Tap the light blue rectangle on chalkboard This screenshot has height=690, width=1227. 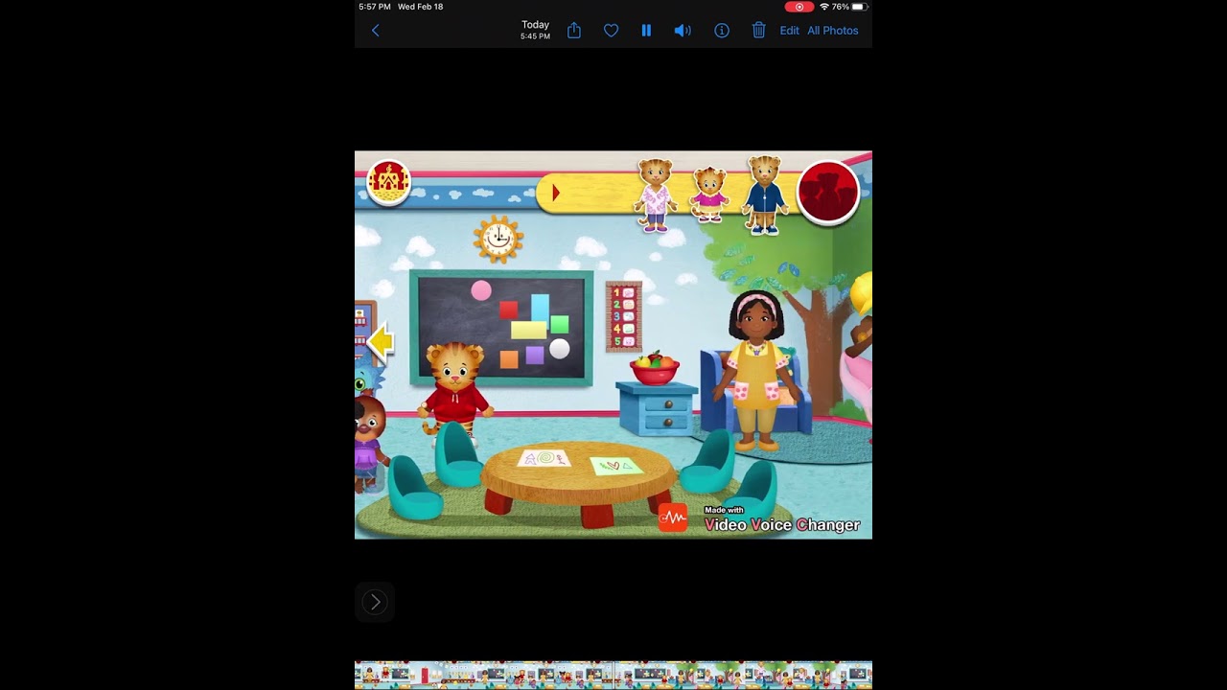(x=540, y=308)
